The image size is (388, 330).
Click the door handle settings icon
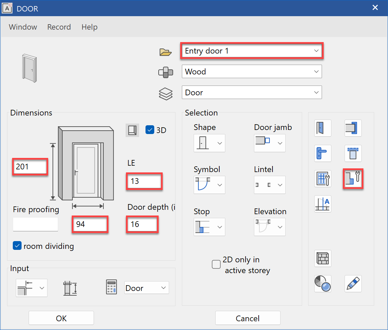point(323,154)
